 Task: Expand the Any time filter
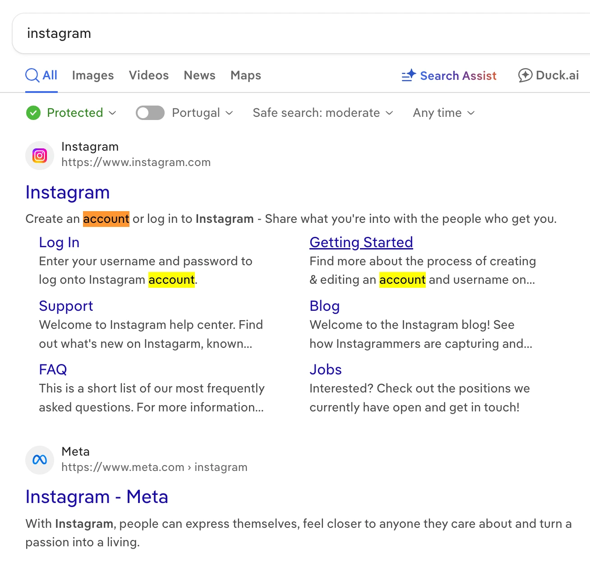coord(444,113)
